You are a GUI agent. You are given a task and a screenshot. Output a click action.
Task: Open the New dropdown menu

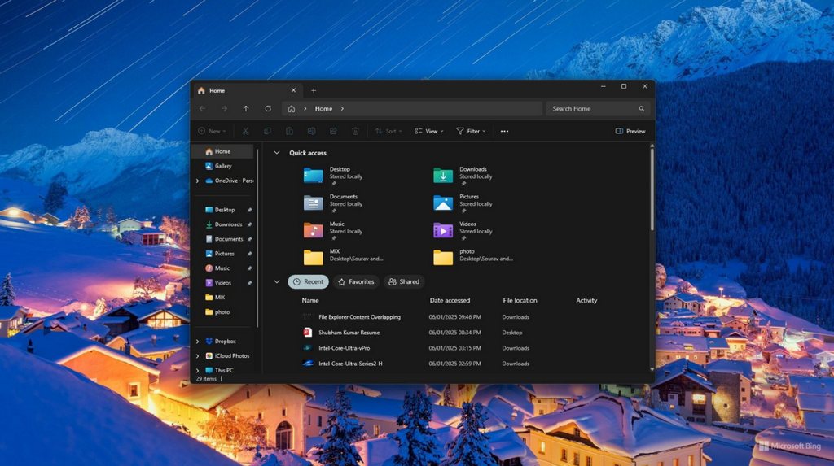212,131
